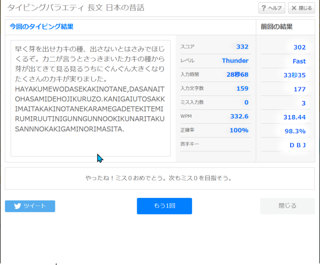The width and height of the screenshot is (320, 265).
Task: Click the Twitter bird tweet button
Action: pyautogui.click(x=30, y=206)
